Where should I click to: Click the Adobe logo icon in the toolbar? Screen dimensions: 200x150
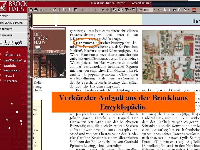(x=194, y=10)
